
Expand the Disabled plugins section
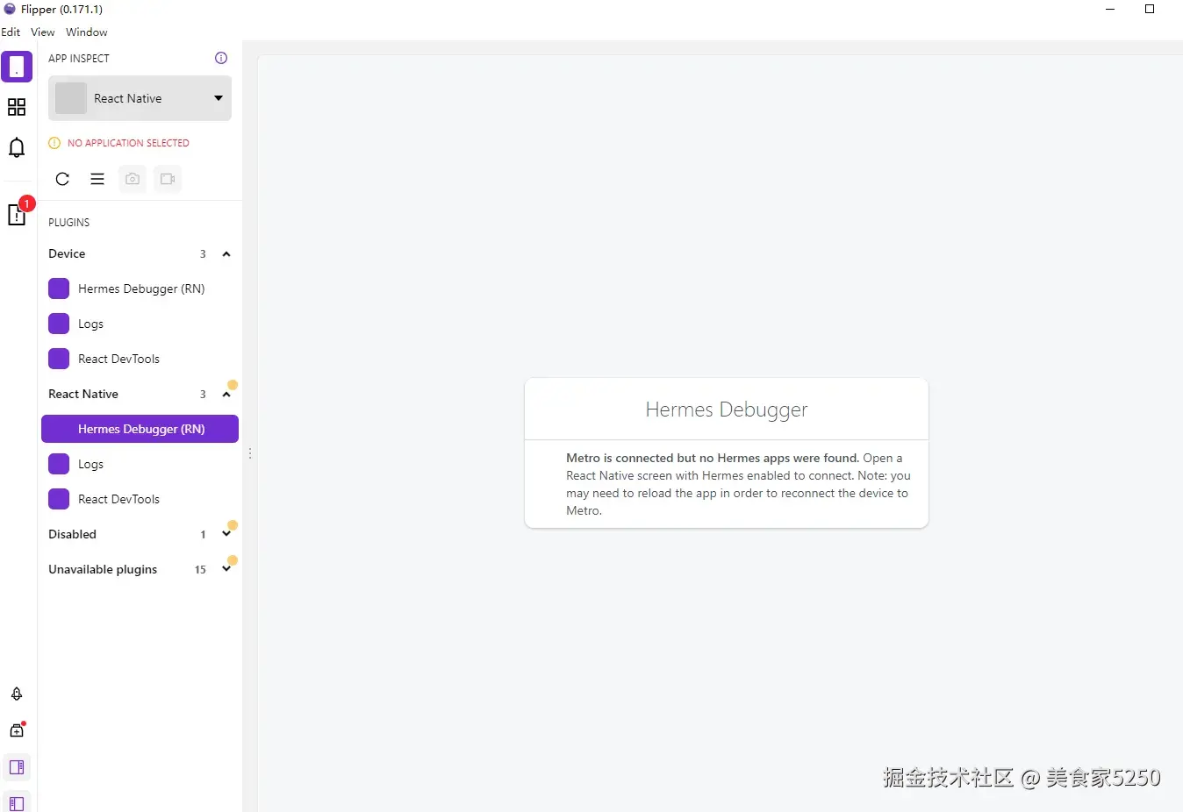click(x=226, y=534)
